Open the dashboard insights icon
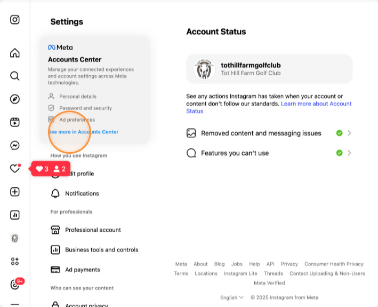 click(x=15, y=215)
